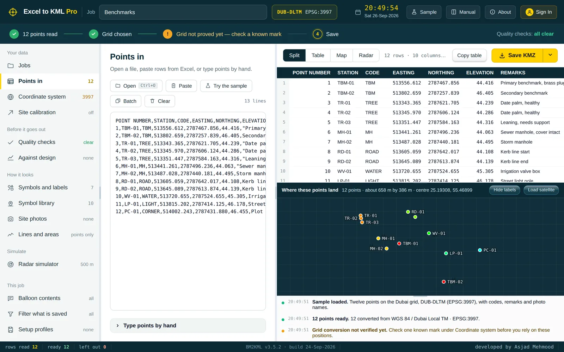The width and height of the screenshot is (564, 352).
Task: Click log entry 'Sample loaded.'
Action: (x=420, y=304)
